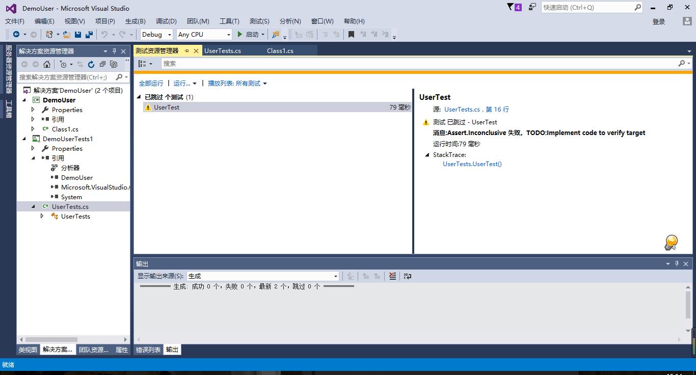The width and height of the screenshot is (696, 375).
Task: Switch to the UserTests.cs editor tab
Action: click(x=223, y=50)
